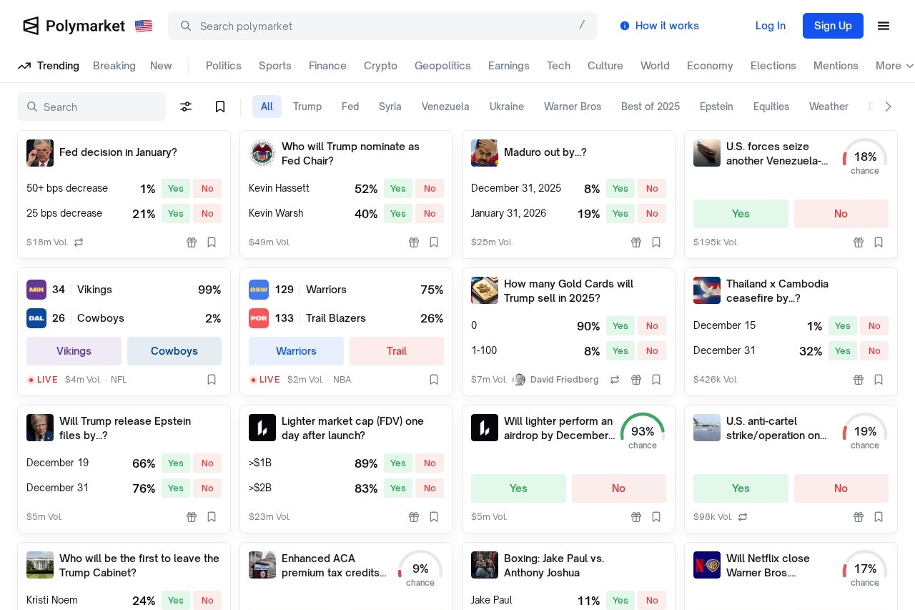Click the markets filter Search field
The width and height of the screenshot is (915, 610).
tap(91, 107)
